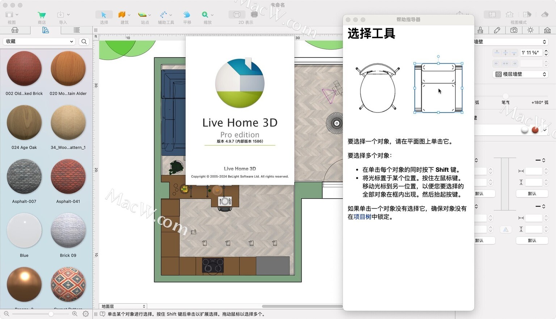Expand the 视图 view dropdown arrow
The image size is (556, 319).
[17, 15]
